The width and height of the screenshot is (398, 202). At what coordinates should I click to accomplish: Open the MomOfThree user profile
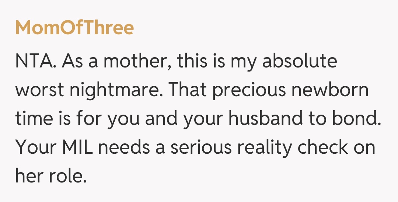[x=74, y=28]
